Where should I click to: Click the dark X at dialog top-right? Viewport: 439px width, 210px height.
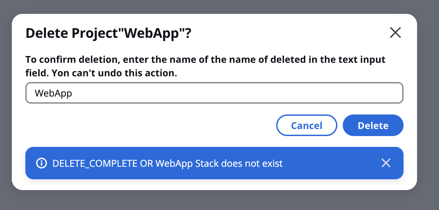pyautogui.click(x=395, y=33)
